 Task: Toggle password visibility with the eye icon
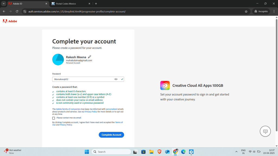(116, 79)
